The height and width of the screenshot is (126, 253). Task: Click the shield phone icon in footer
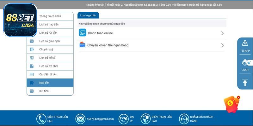[x=145, y=119]
